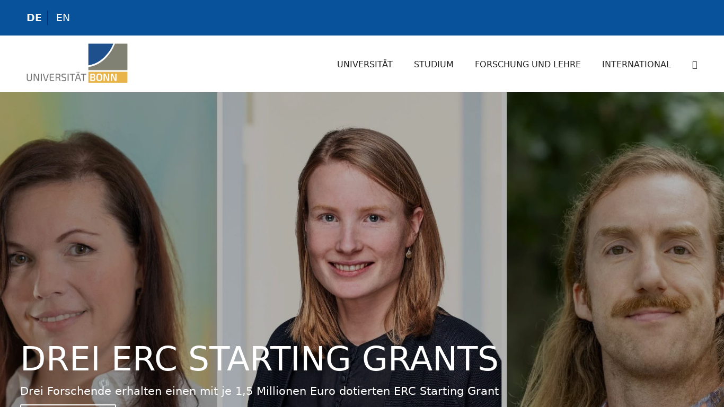Image resolution: width=724 pixels, height=407 pixels.
Task: Click the blue-gray emblem of the university logo
Action: click(x=108, y=57)
